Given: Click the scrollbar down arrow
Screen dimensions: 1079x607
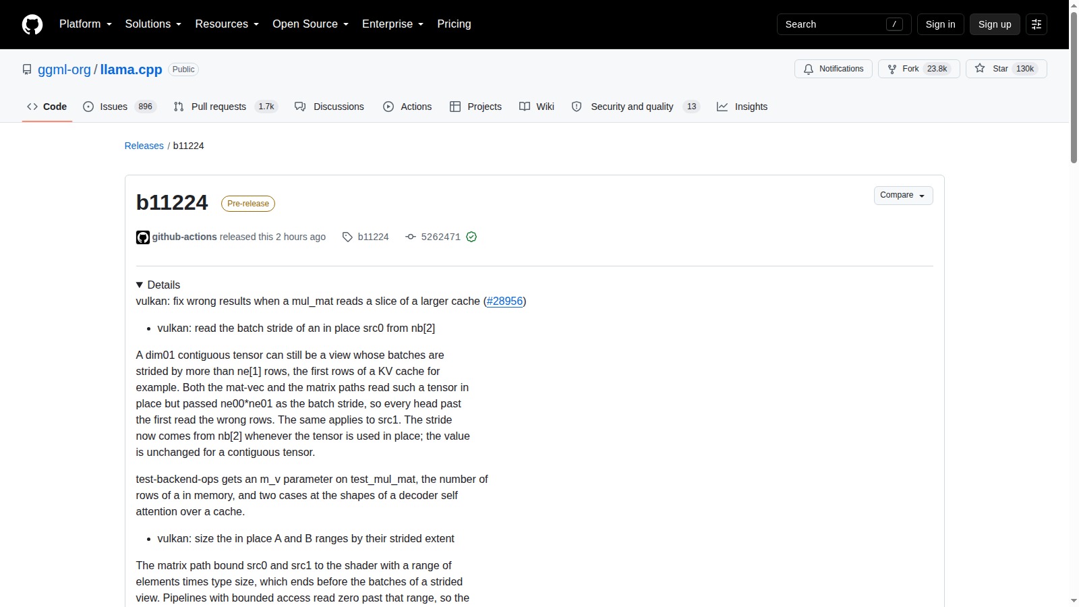Looking at the screenshot, I should [1074, 601].
